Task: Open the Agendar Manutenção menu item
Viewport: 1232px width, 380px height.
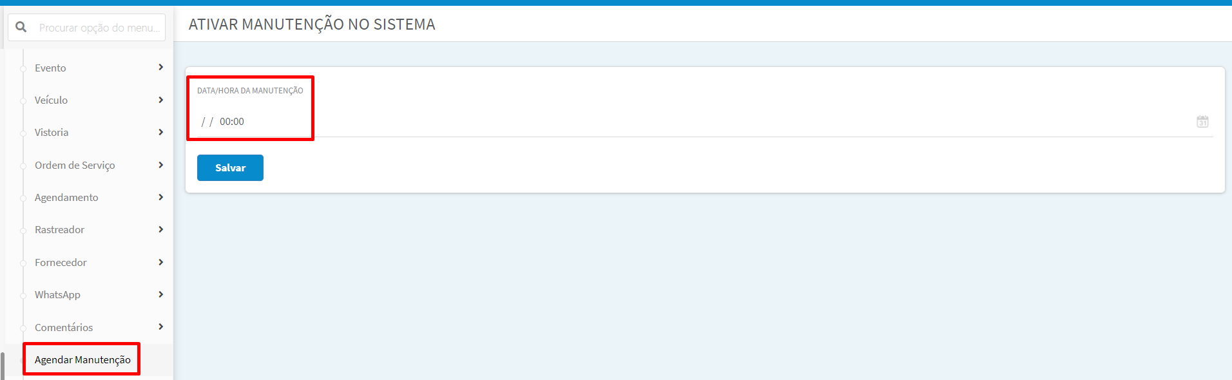Action: [82, 359]
